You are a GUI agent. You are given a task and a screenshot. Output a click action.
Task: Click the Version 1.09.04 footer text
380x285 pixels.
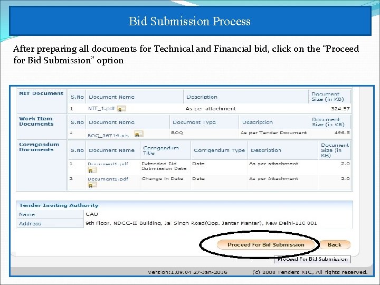click(x=187, y=272)
